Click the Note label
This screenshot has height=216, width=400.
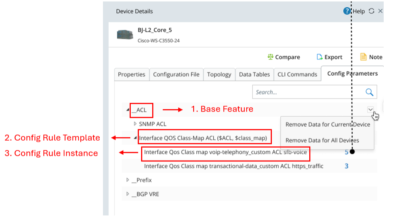point(376,57)
